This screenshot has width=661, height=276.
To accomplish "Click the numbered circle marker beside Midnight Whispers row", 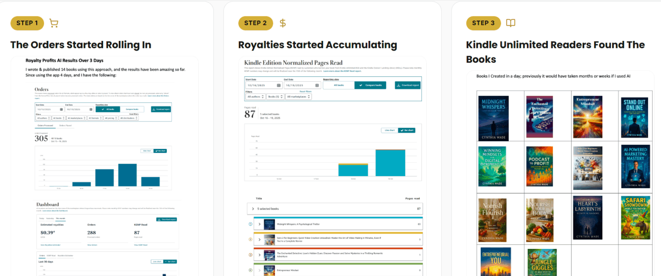I will pos(250,224).
